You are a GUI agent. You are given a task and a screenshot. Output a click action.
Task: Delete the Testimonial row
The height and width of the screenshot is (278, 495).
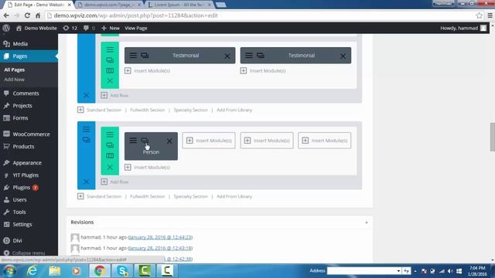click(110, 81)
